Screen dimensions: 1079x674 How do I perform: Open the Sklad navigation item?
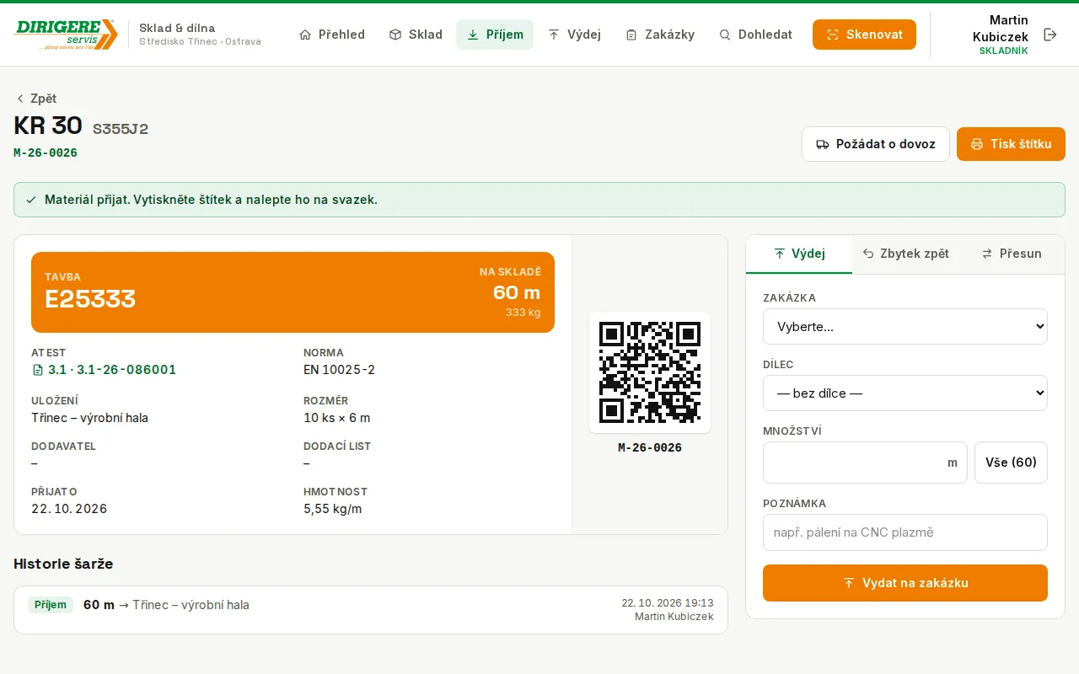click(x=416, y=35)
